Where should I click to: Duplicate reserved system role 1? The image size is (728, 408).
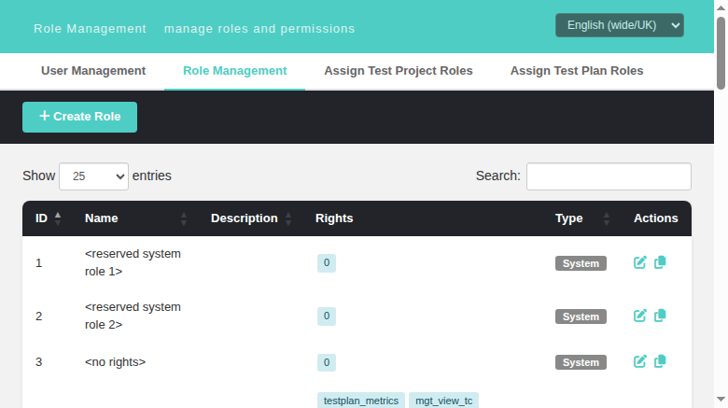point(660,262)
